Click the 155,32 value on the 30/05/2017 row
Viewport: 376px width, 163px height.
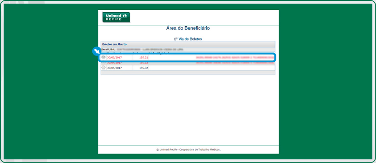point(144,68)
